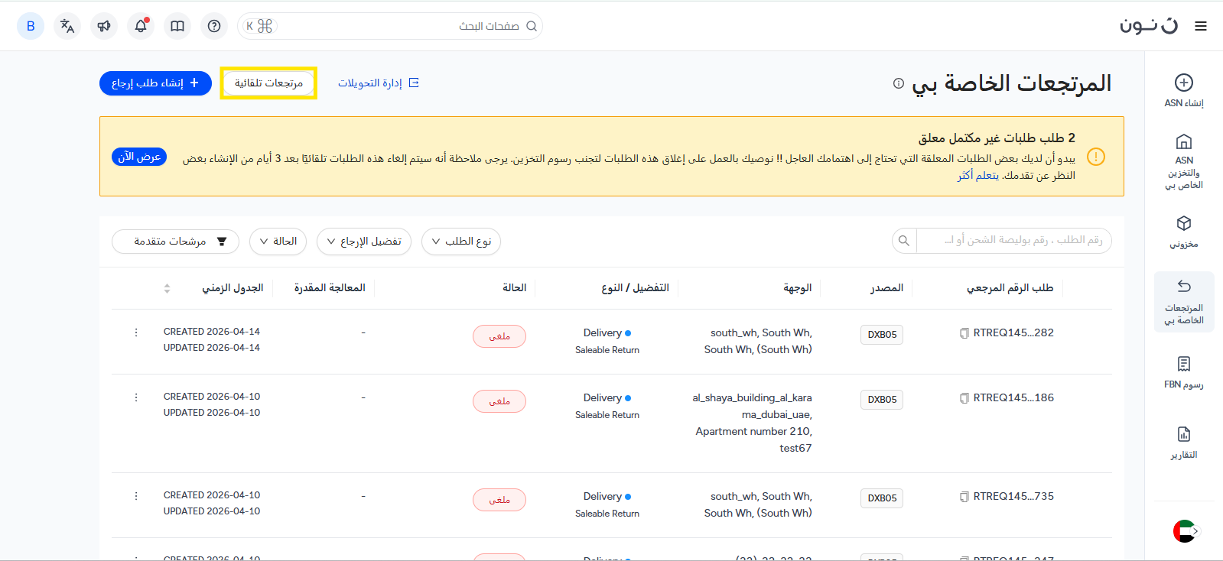Expand the تفضيل الإرجاع filter dropdown

point(364,242)
